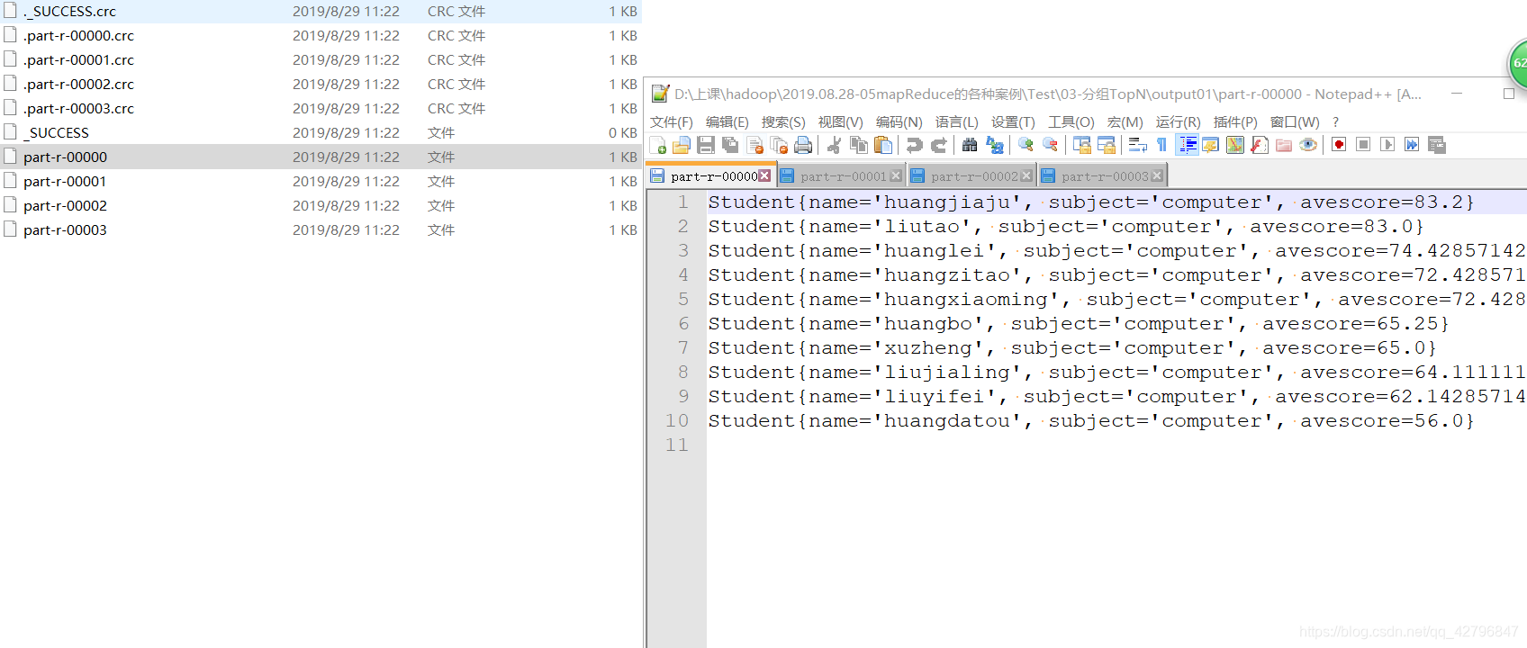Click the Save icon in Notepad++ toolbar
Screen dimensions: 1527x648
pyautogui.click(x=706, y=145)
